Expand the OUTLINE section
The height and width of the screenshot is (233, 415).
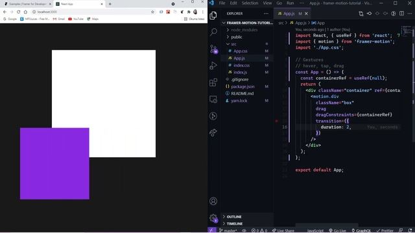pyautogui.click(x=247, y=217)
